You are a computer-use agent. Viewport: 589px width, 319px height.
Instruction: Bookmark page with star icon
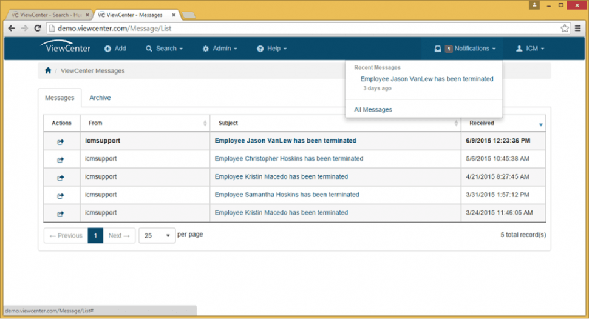pyautogui.click(x=564, y=28)
